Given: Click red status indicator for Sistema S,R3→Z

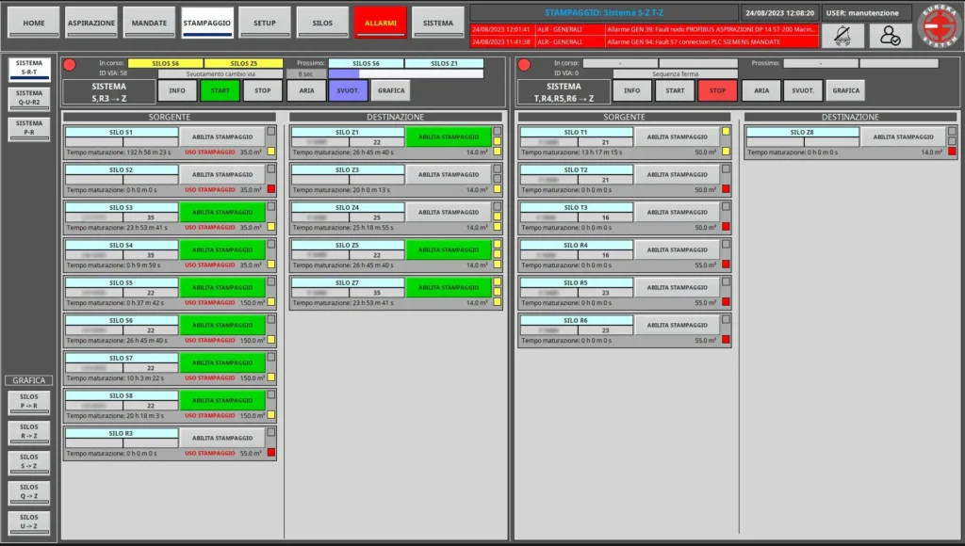Looking at the screenshot, I should coord(70,65).
